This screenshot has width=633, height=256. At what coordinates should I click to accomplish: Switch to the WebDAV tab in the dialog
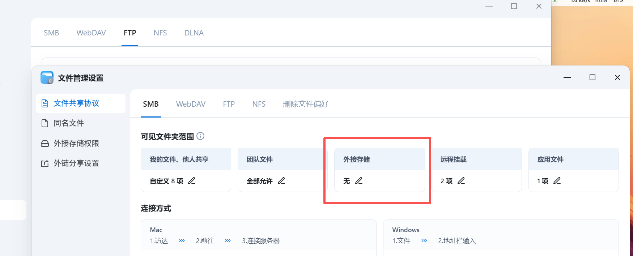(191, 104)
